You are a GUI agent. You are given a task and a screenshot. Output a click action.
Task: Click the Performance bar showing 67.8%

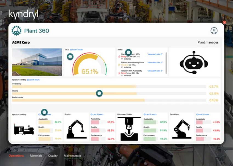click(x=109, y=100)
